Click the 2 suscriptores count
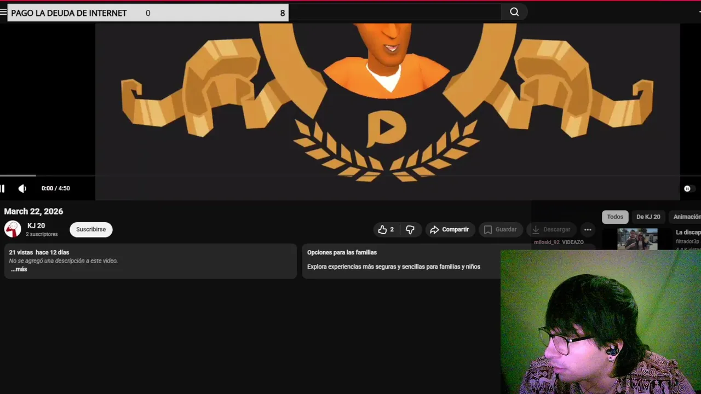 point(42,234)
